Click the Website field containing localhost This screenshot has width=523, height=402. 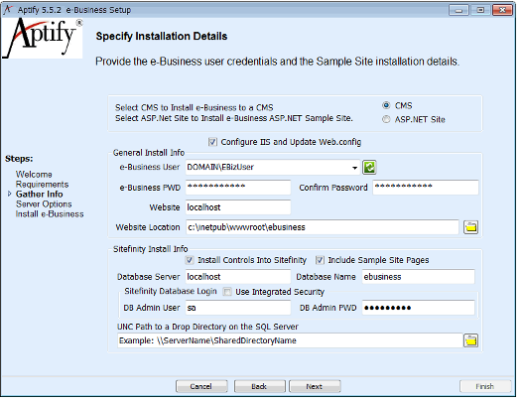(238, 207)
